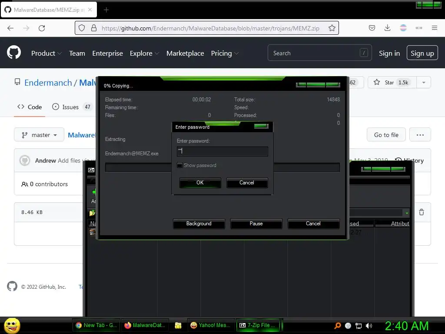The image size is (445, 334).
Task: View site security padlock info
Action: point(94,28)
